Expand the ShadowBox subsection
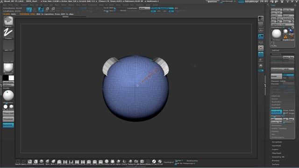This screenshot has width=299, height=168. [276, 102]
